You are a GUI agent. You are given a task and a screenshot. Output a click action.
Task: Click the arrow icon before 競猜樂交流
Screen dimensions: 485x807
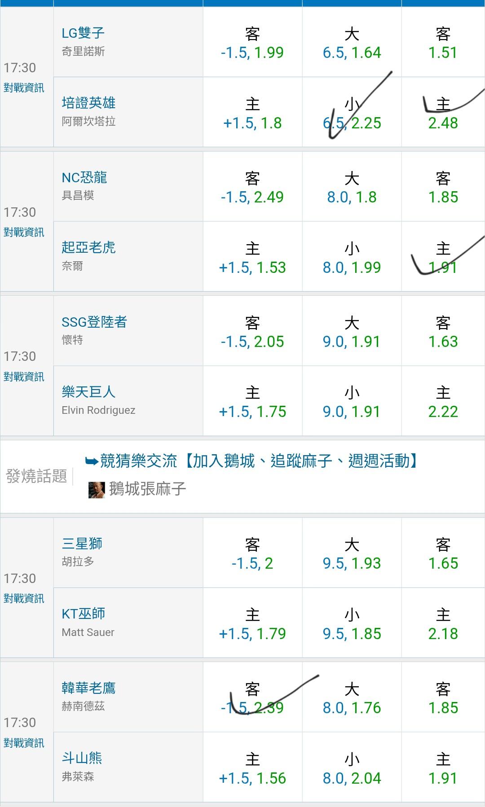click(91, 461)
